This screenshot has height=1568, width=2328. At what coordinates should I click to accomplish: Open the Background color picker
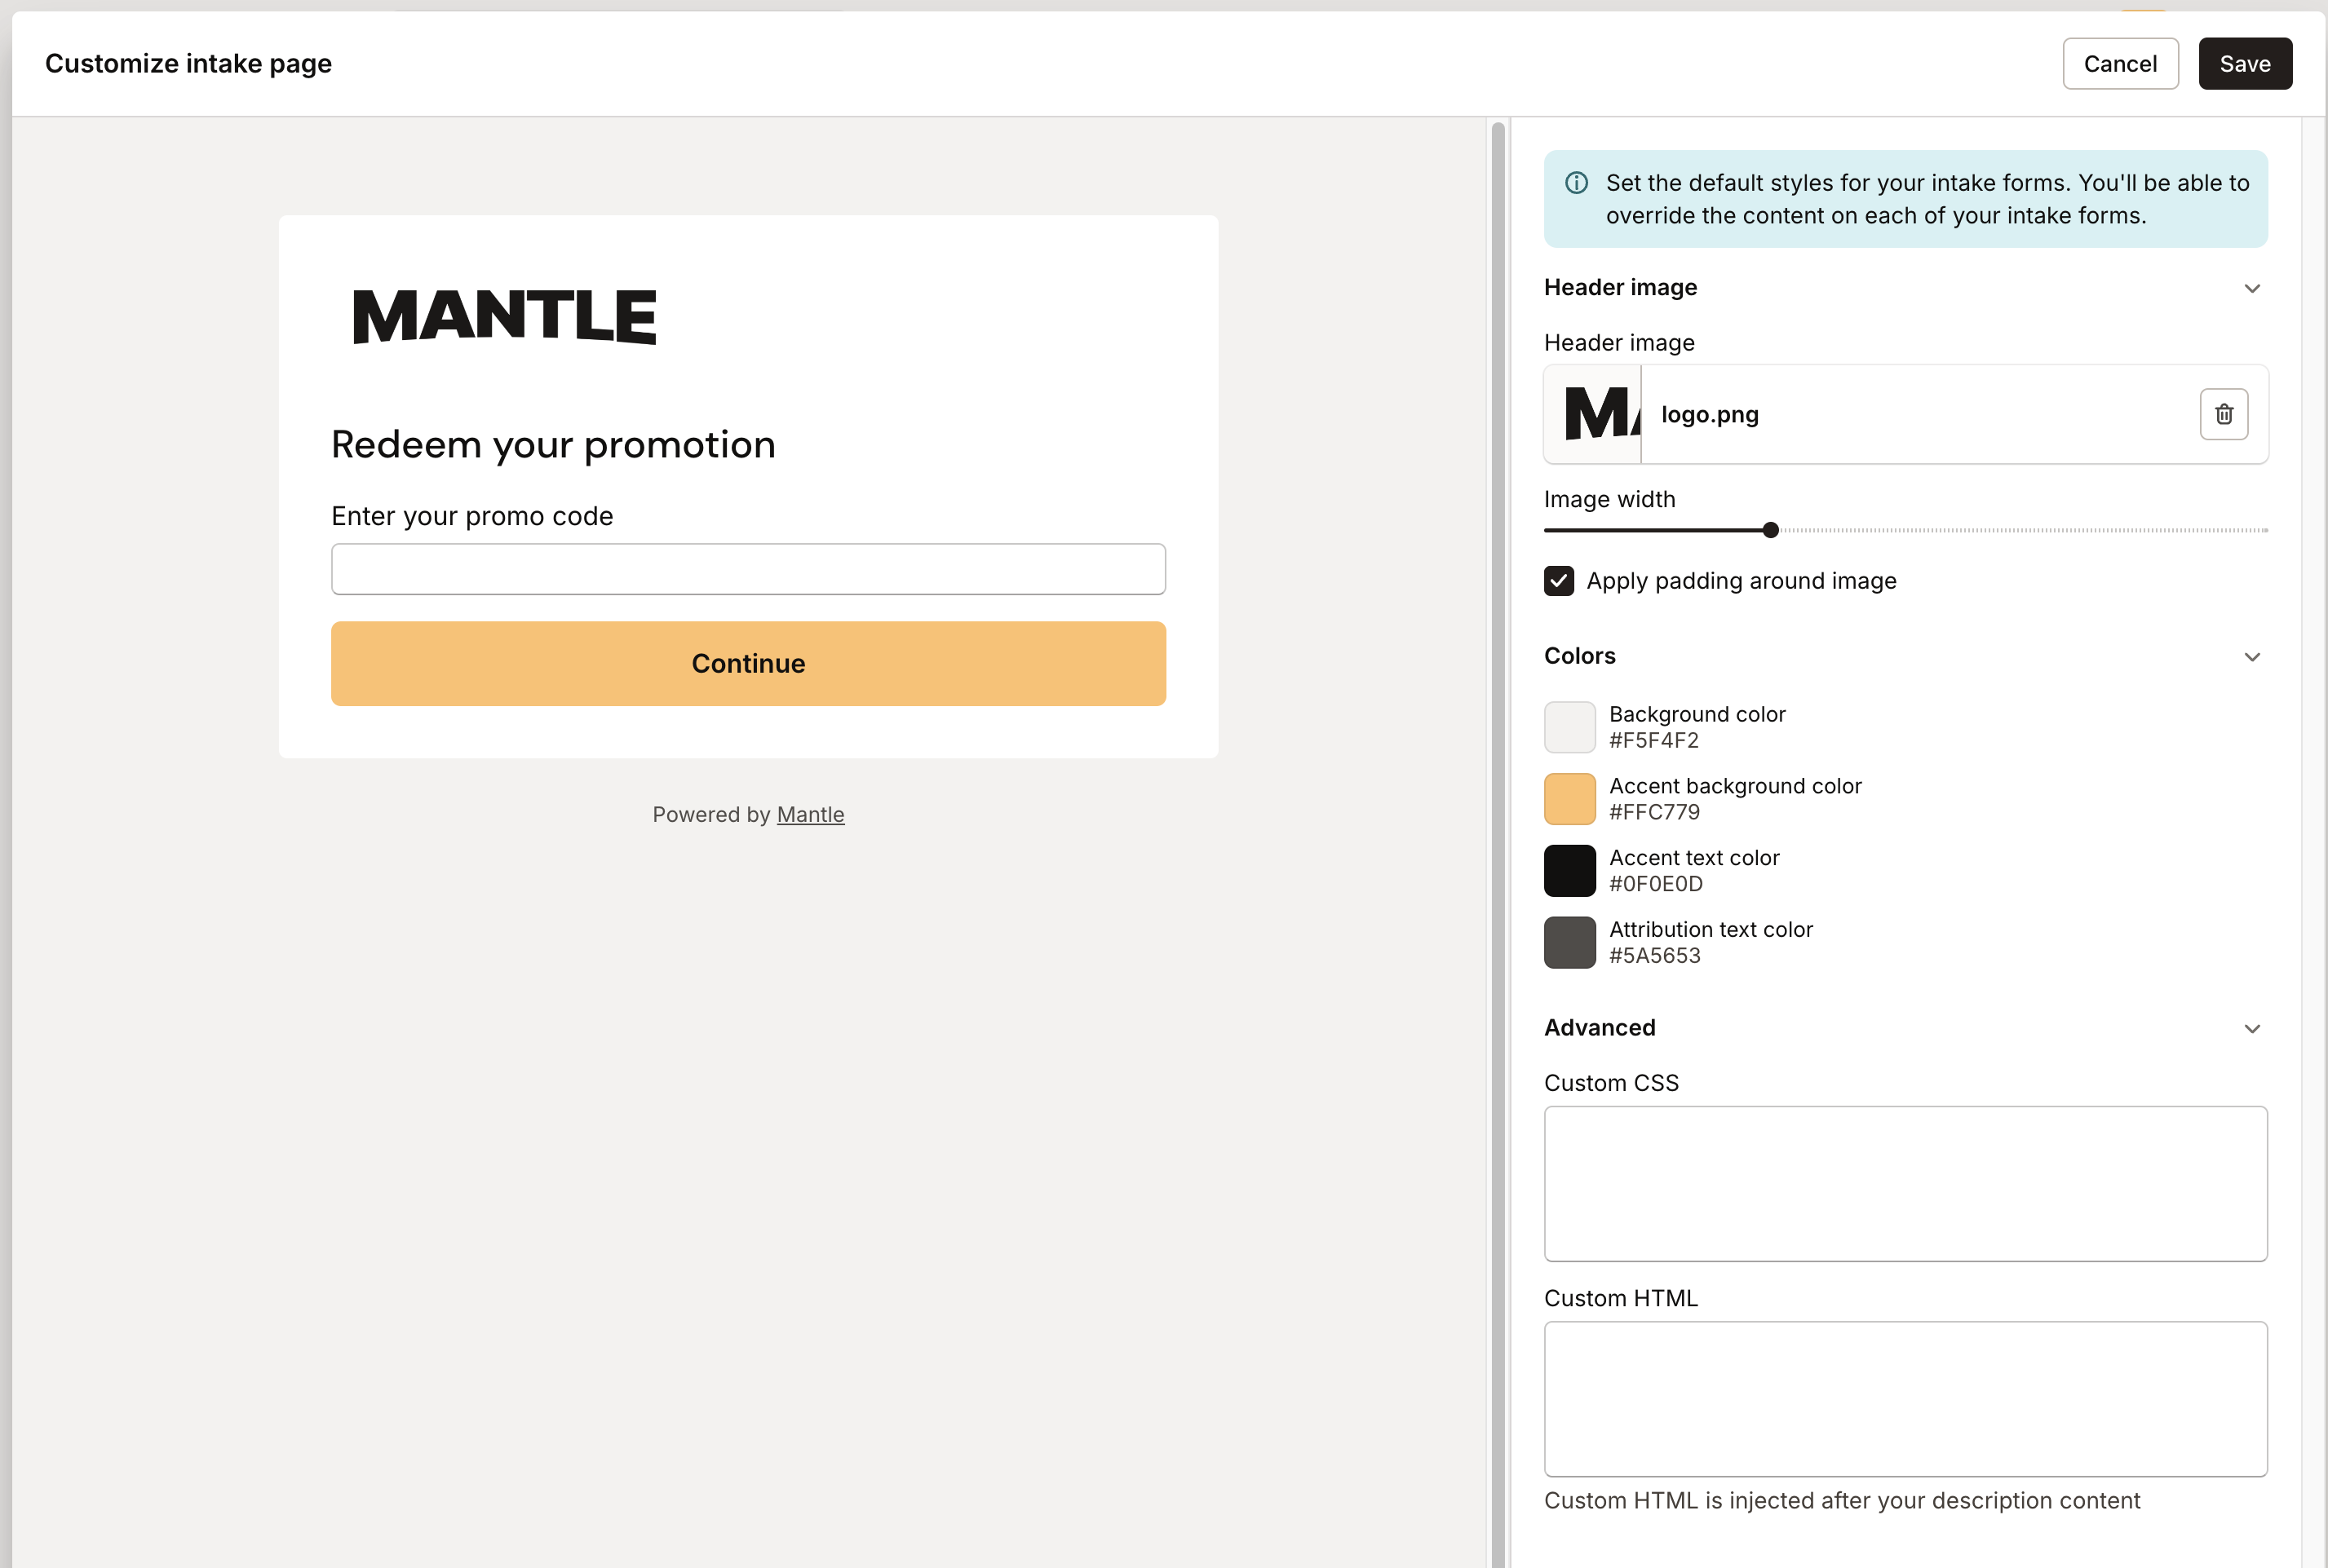[x=1569, y=727]
